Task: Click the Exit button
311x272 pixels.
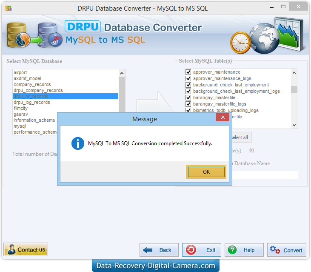Action: pyautogui.click(x=202, y=250)
